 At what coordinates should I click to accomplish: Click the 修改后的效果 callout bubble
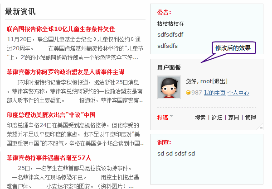click(x=233, y=47)
